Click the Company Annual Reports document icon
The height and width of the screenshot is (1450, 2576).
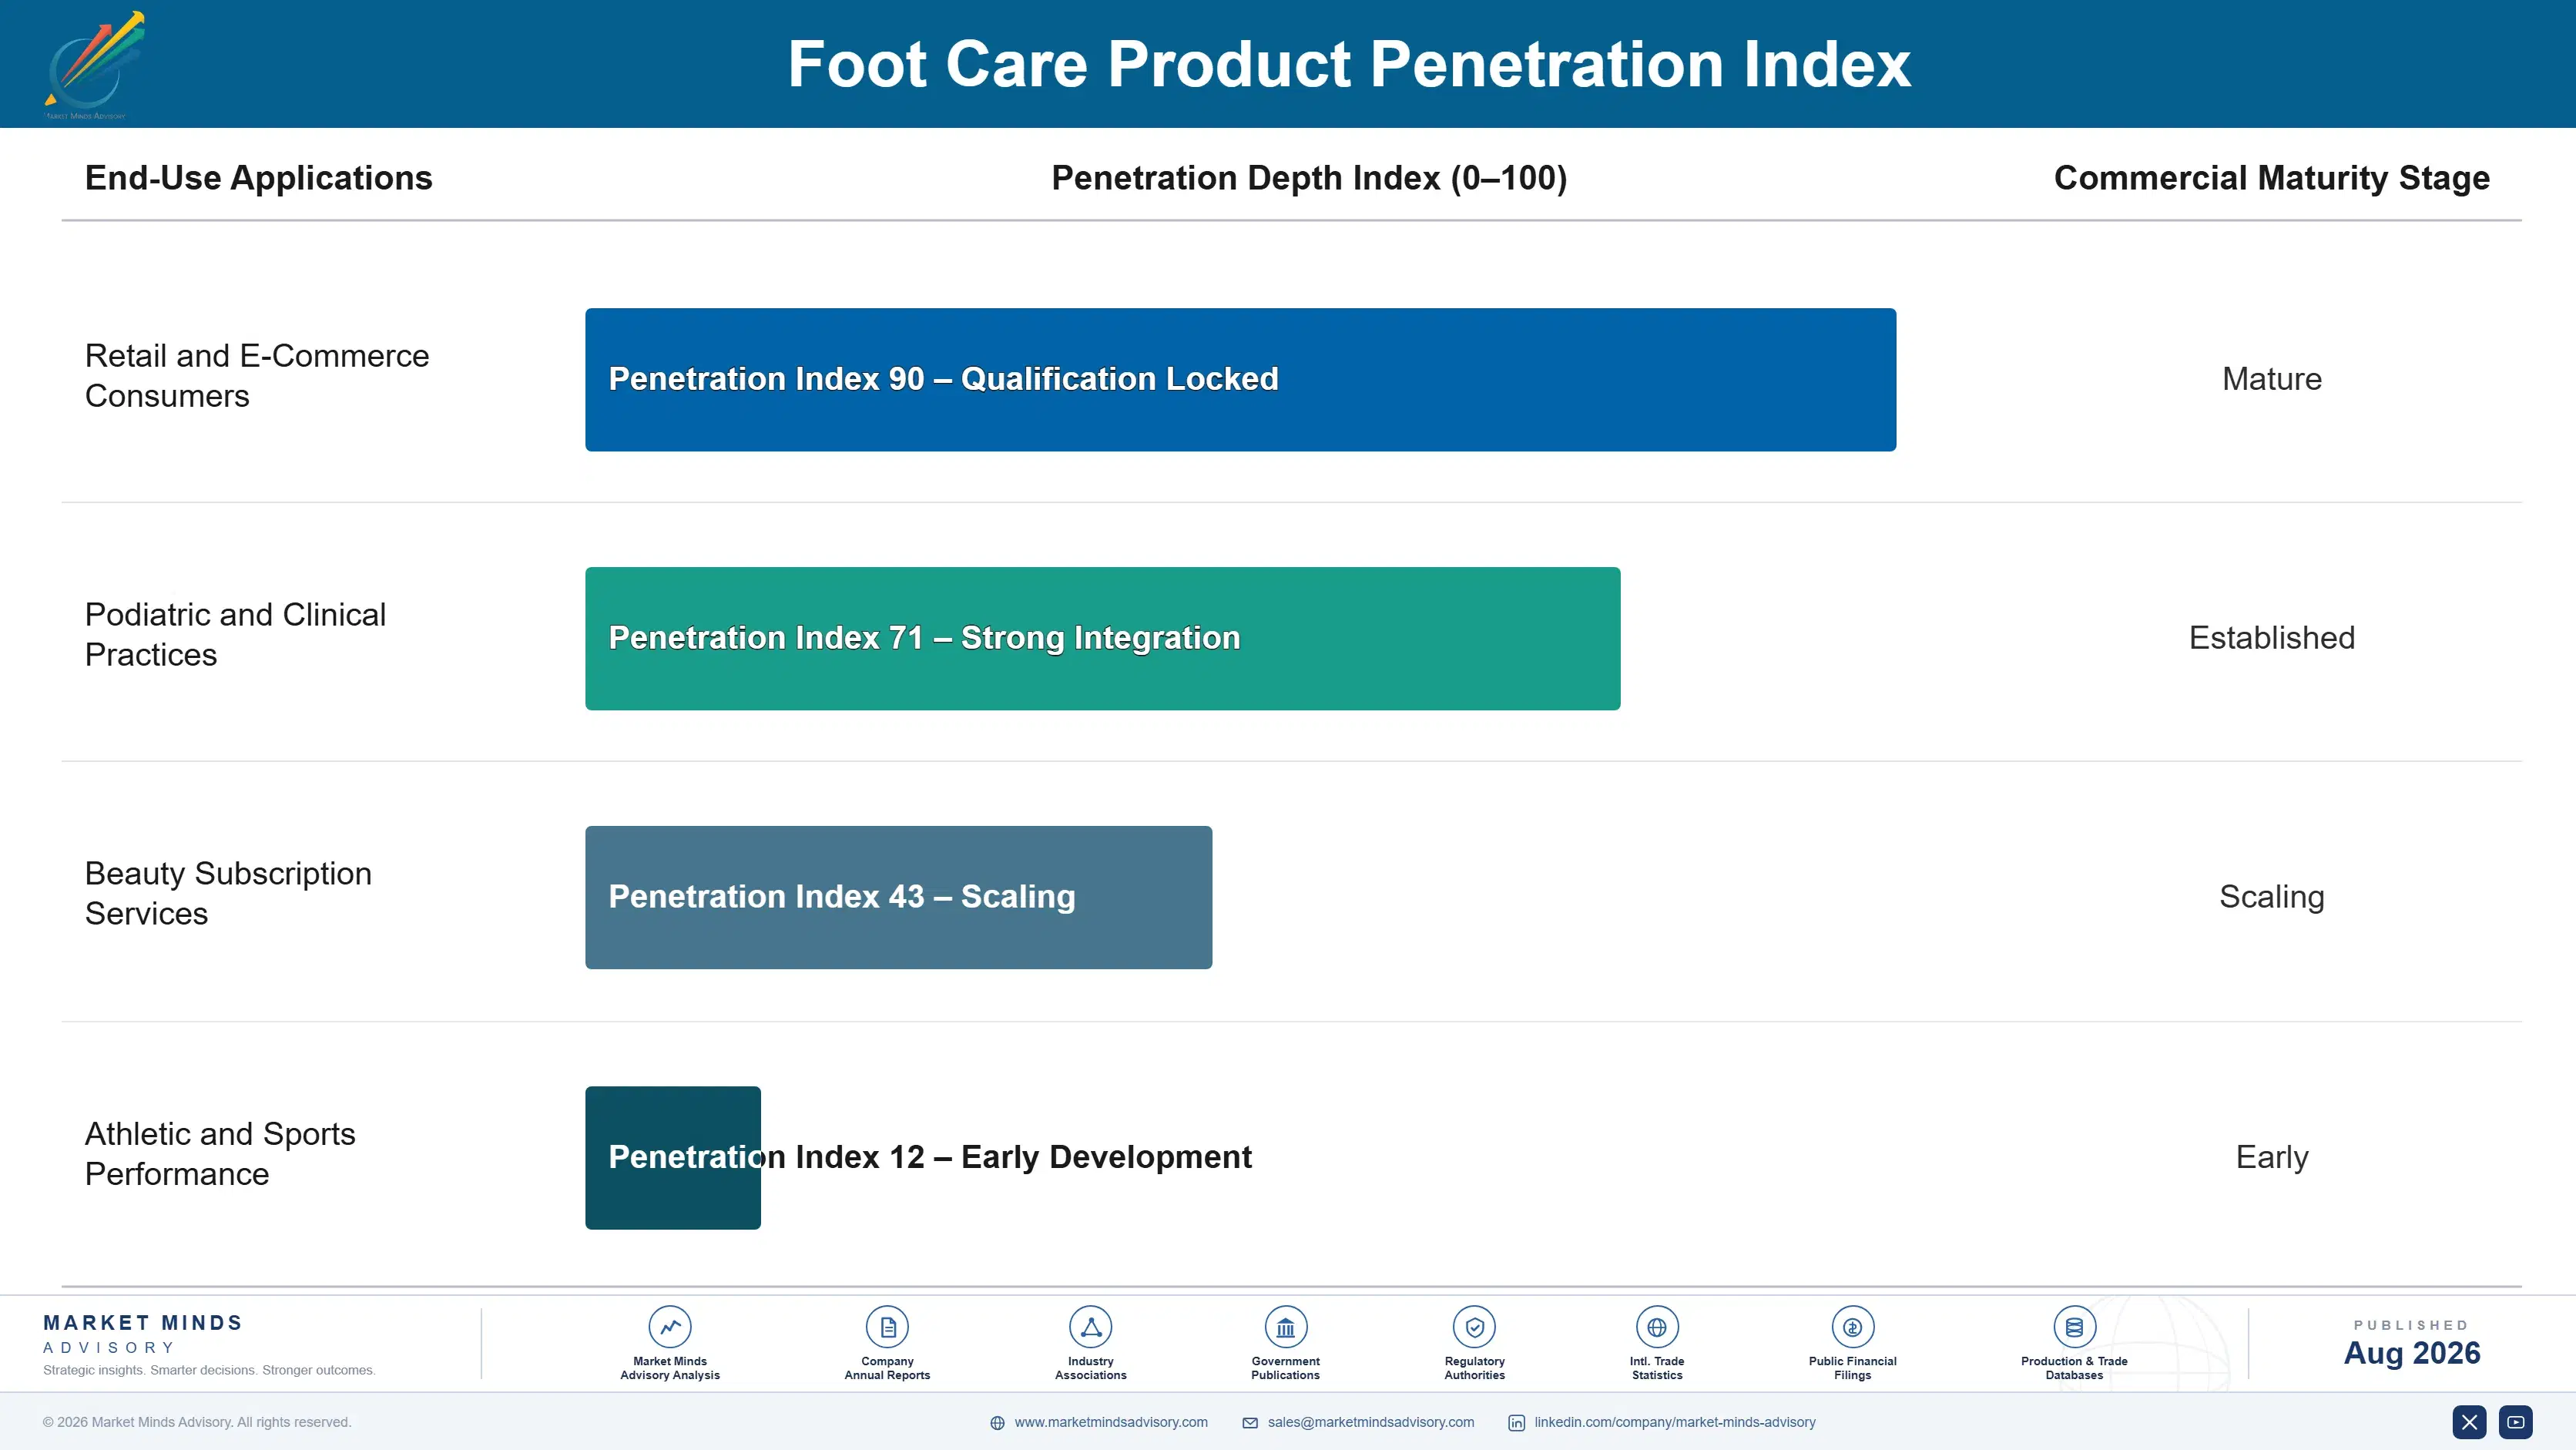(887, 1327)
